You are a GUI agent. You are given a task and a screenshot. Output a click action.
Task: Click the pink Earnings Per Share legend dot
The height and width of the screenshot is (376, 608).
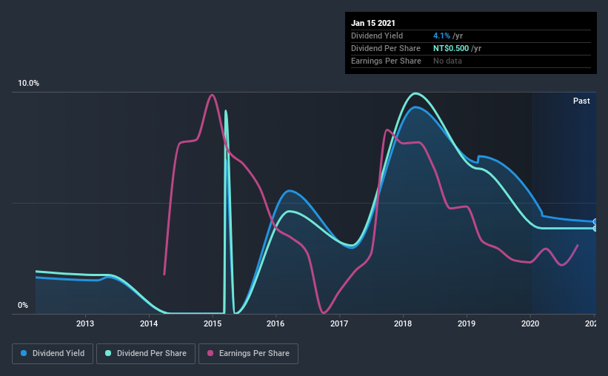pyautogui.click(x=210, y=353)
